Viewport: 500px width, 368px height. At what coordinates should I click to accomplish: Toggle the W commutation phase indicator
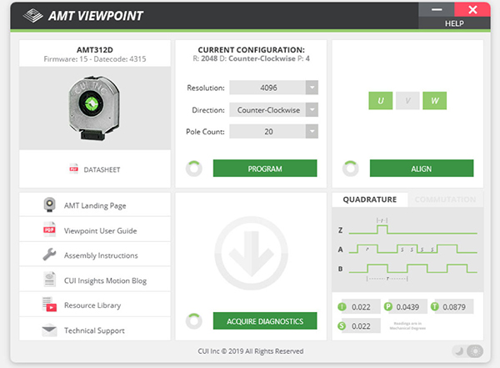click(435, 101)
